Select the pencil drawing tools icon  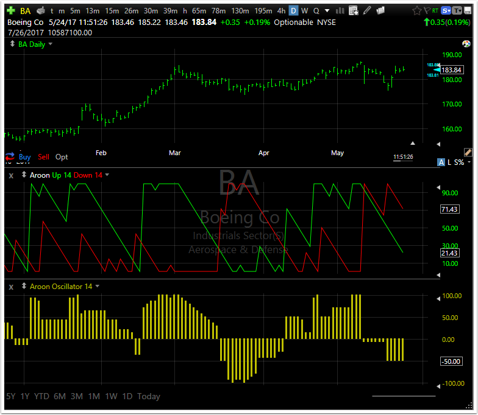point(367,11)
